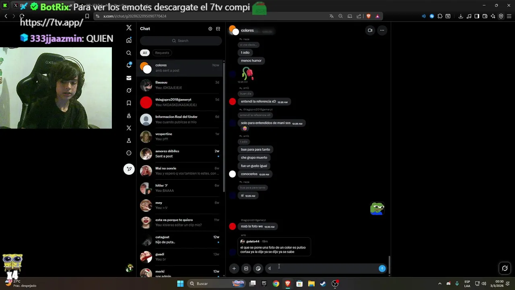This screenshot has height=290, width=515.
Task: Open the colores conversation
Action: 180,68
